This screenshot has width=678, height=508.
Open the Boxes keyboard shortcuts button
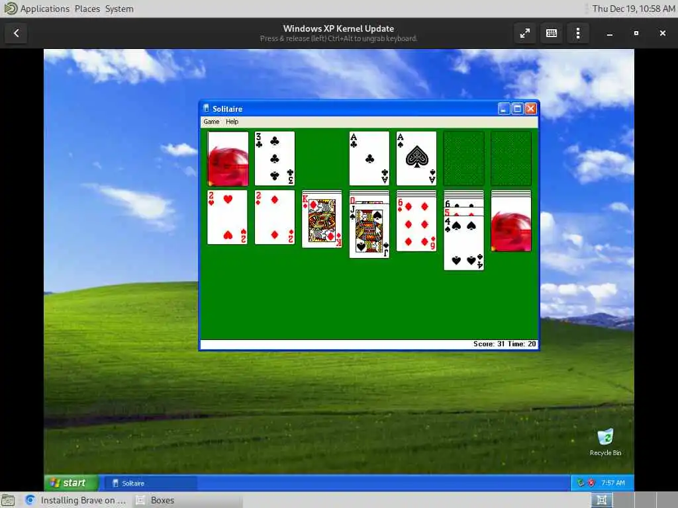pyautogui.click(x=552, y=33)
